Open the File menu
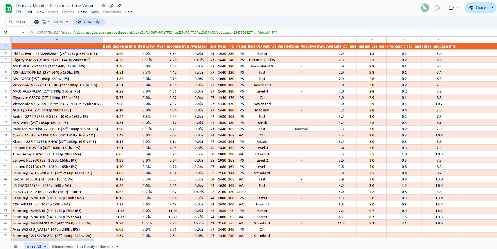The image size is (497, 249). click(x=19, y=12)
